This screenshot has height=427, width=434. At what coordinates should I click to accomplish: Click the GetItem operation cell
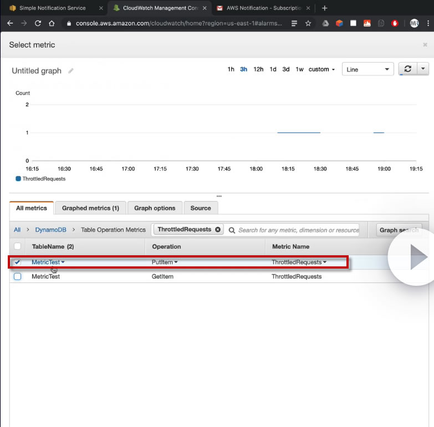pos(162,276)
